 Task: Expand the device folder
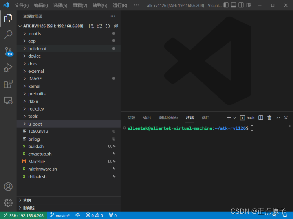[68, 56]
